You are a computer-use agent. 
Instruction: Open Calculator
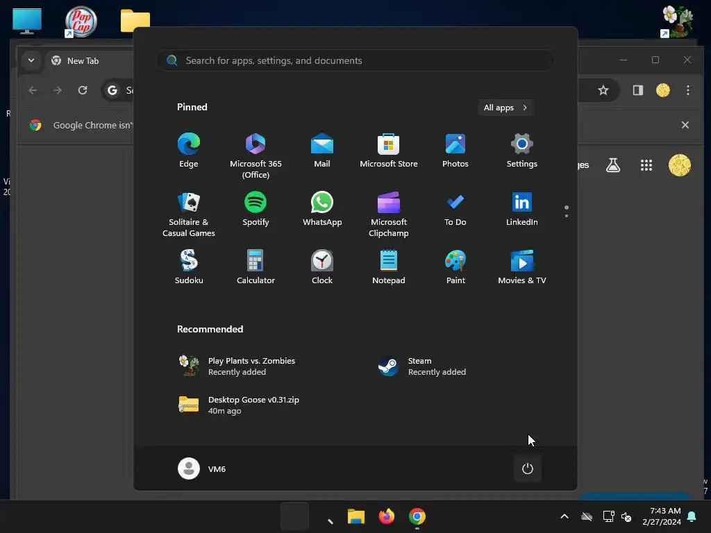pos(256,267)
